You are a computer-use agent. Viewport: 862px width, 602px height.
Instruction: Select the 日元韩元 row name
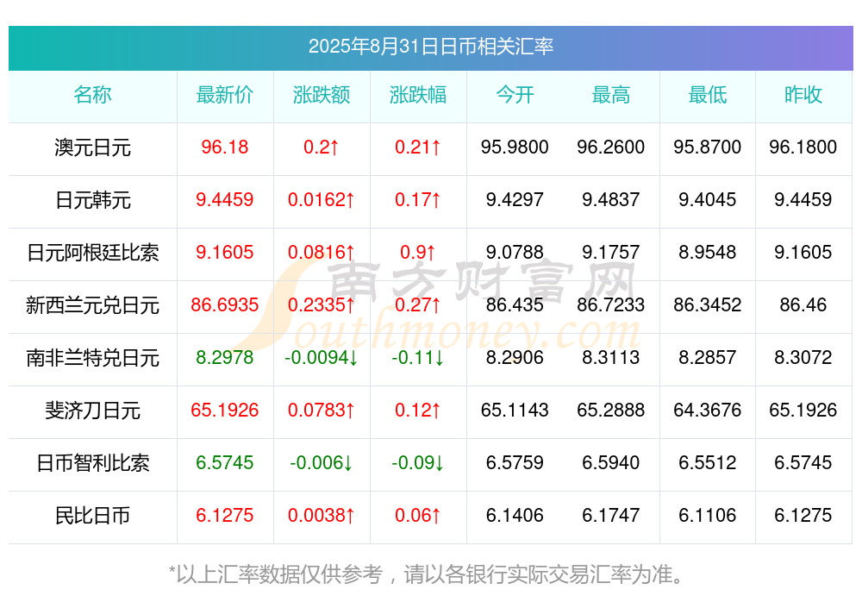click(x=92, y=200)
